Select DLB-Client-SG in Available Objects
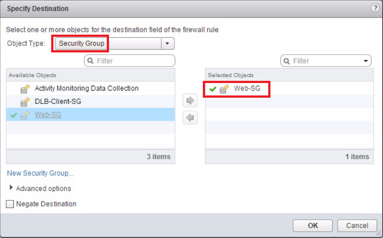The height and width of the screenshot is (238, 383). (x=91, y=101)
